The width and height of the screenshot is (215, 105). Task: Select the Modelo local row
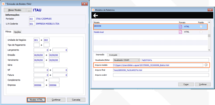point(150,32)
